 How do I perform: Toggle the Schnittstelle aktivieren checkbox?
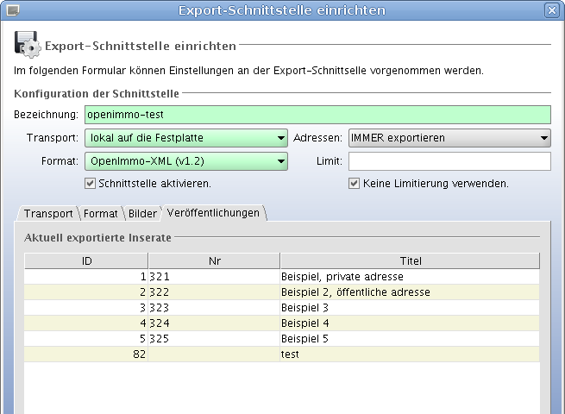(x=91, y=184)
